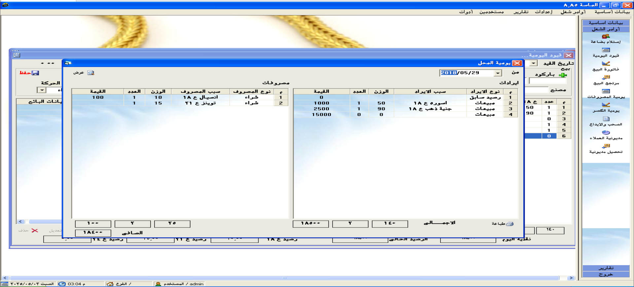Open يومية الكسر sidebar icon

click(x=606, y=105)
